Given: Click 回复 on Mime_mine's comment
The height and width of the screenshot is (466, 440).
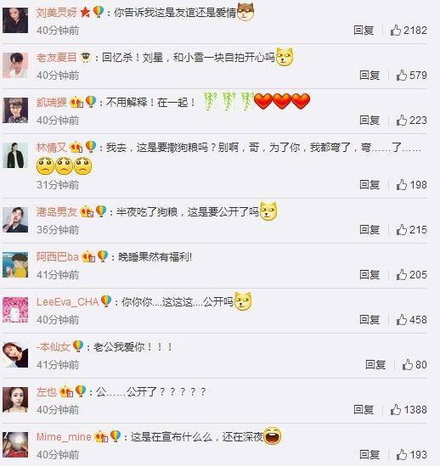Looking at the screenshot, I should [369, 455].
